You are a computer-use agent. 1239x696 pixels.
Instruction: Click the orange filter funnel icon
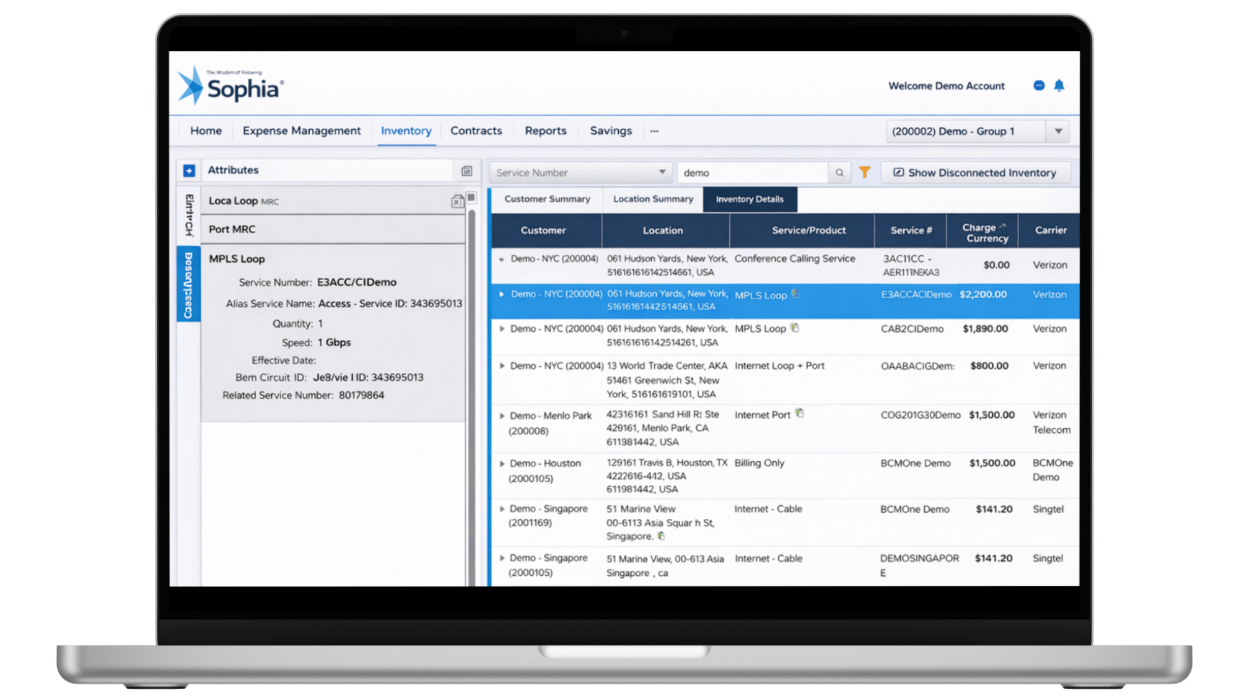[x=864, y=172]
